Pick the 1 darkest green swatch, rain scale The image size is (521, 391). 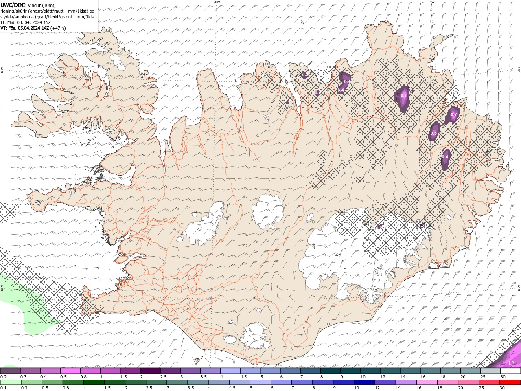94,382
